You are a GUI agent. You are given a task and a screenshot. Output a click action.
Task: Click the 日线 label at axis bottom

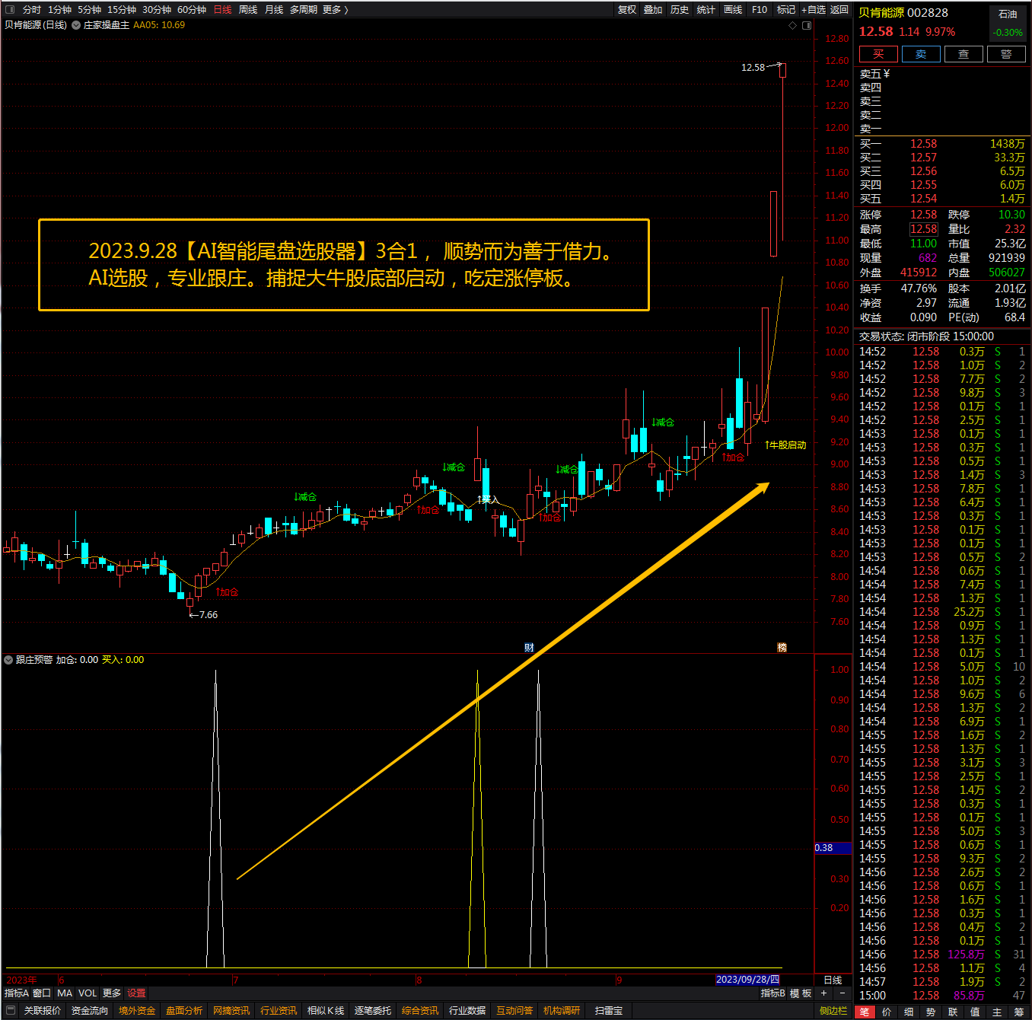point(833,980)
